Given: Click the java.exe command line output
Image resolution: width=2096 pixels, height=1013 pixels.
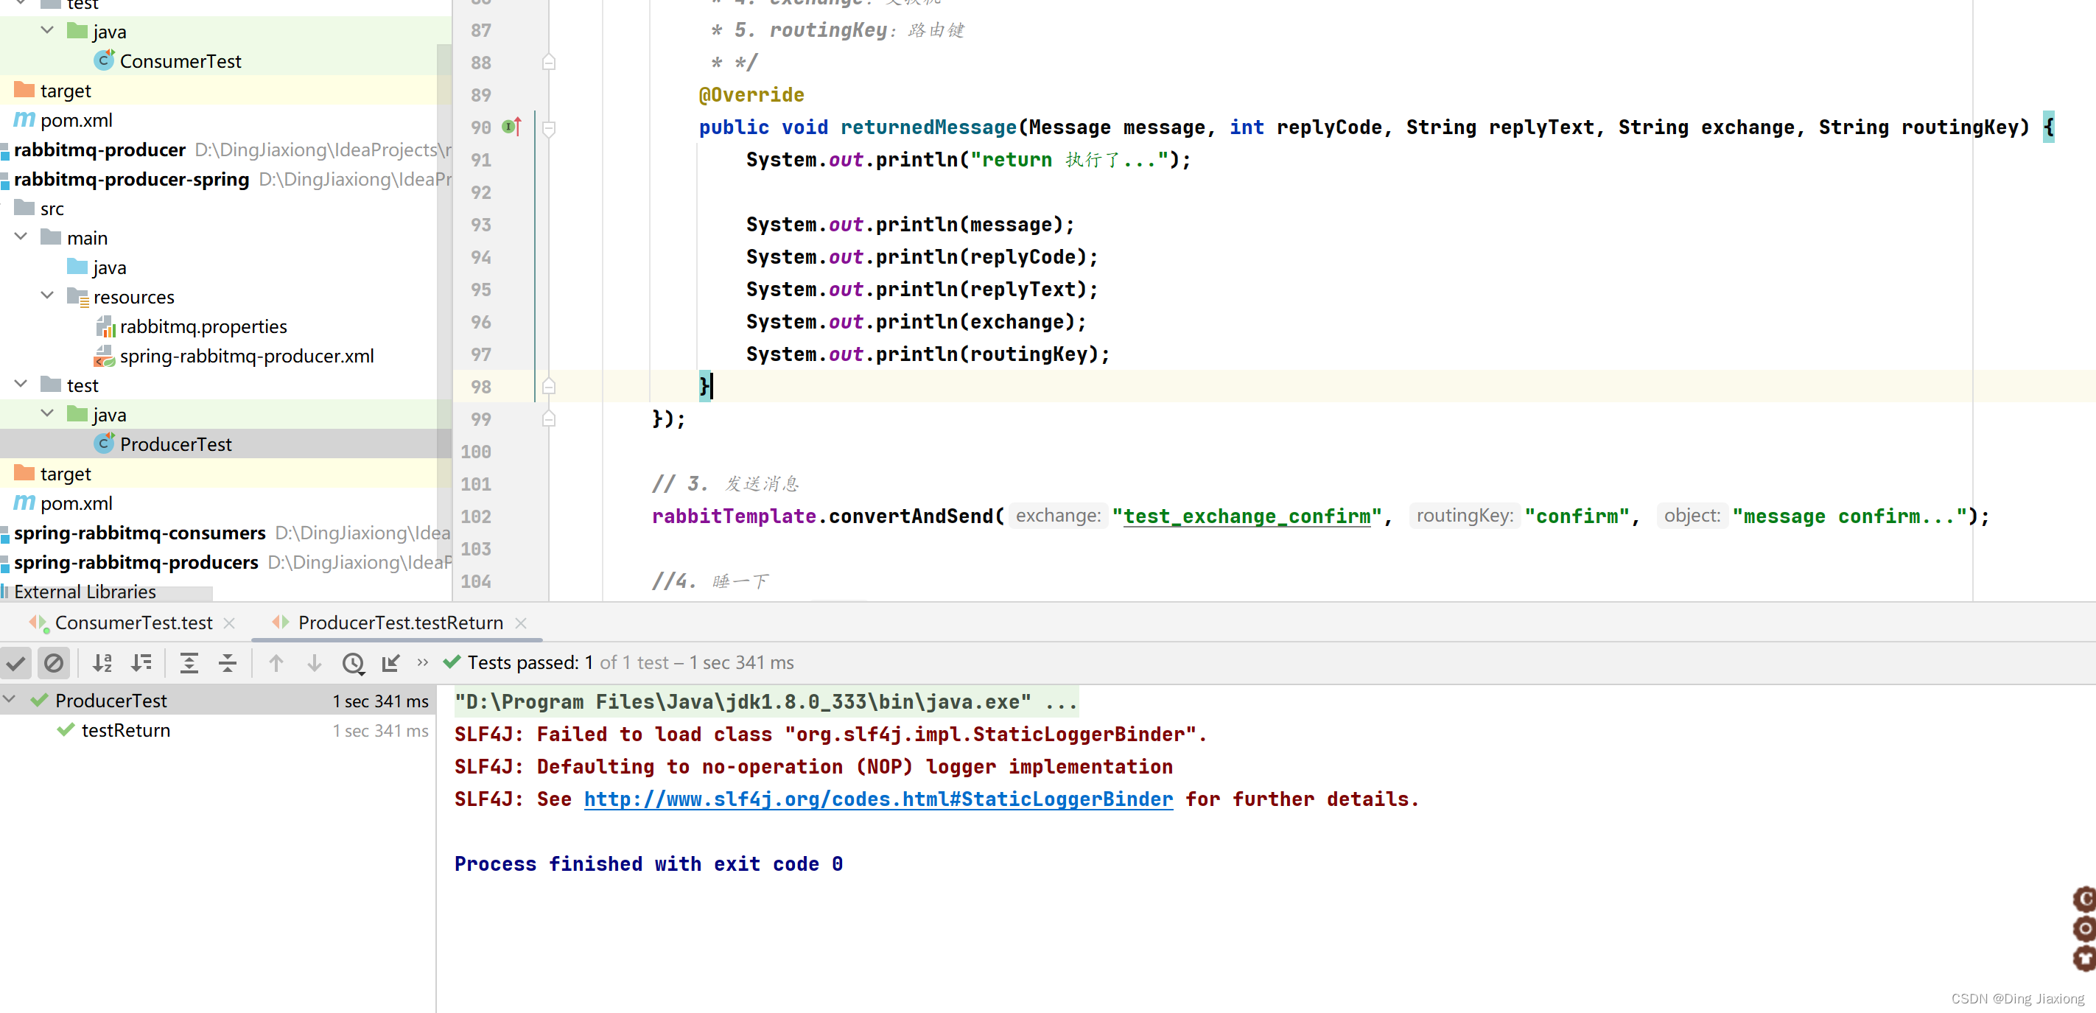Looking at the screenshot, I should tap(765, 701).
